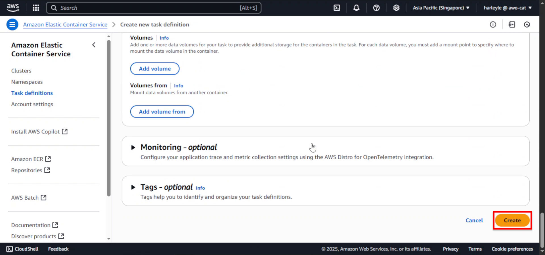Focus the top Search field
545x255 pixels.
click(154, 8)
